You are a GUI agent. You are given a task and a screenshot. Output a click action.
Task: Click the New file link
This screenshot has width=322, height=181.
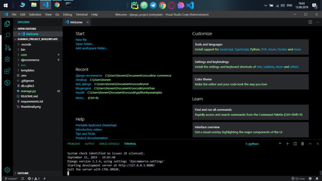coord(81,40)
